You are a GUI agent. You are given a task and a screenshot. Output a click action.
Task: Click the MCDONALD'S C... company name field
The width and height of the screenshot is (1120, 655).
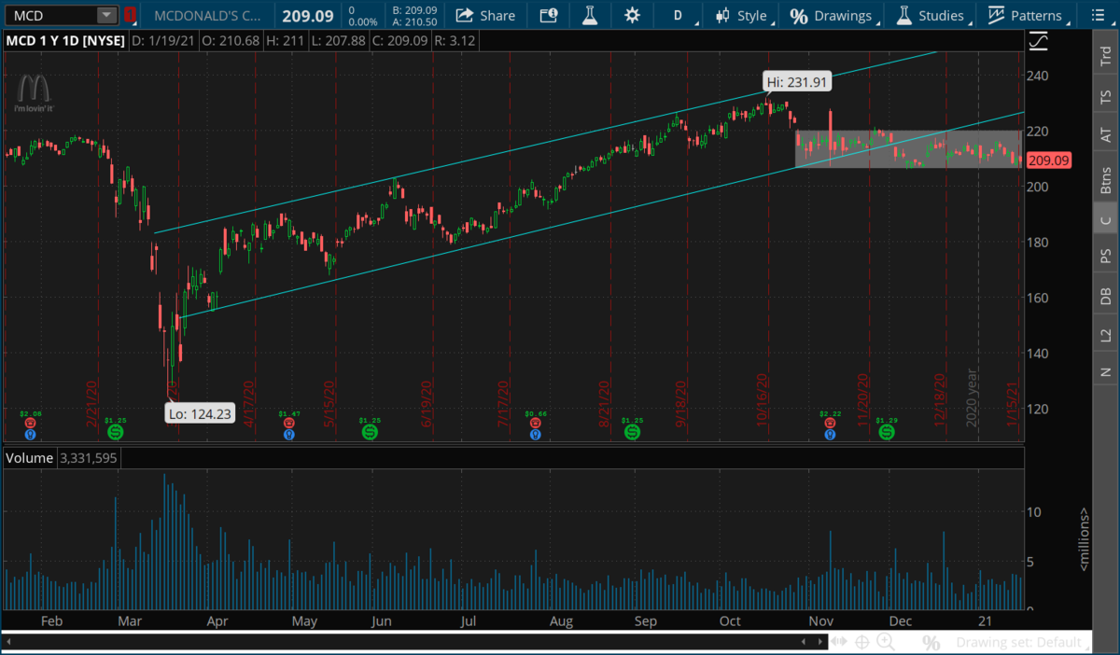209,15
